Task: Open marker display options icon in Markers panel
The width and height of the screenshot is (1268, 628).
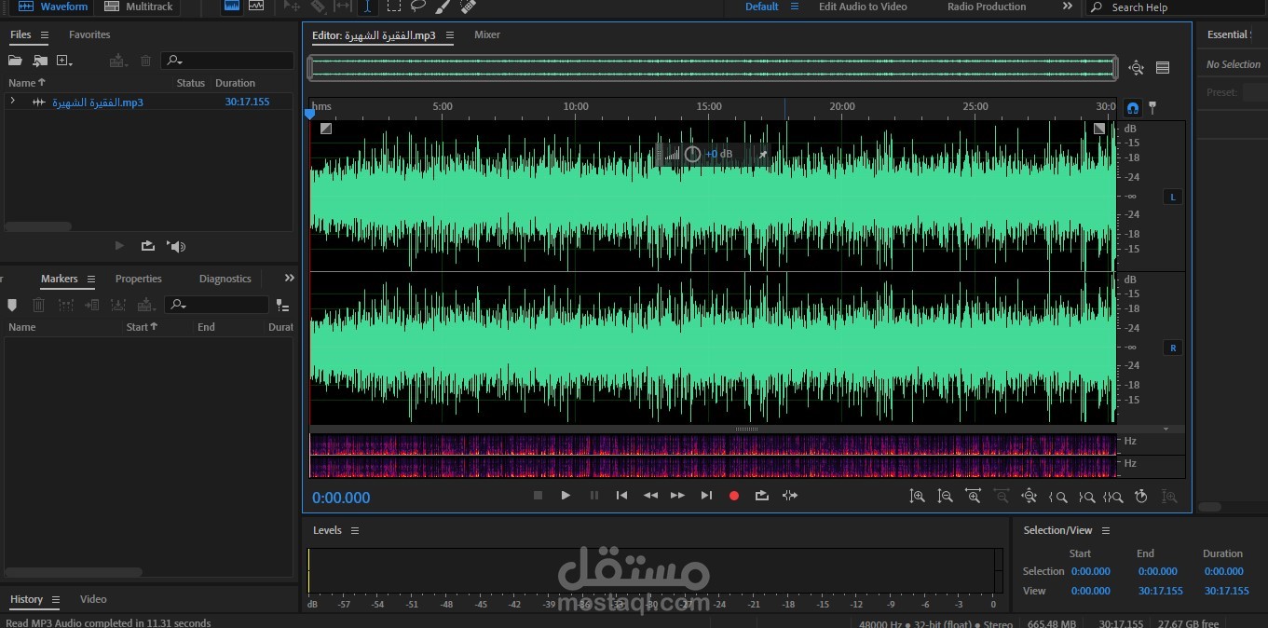Action: [x=282, y=305]
